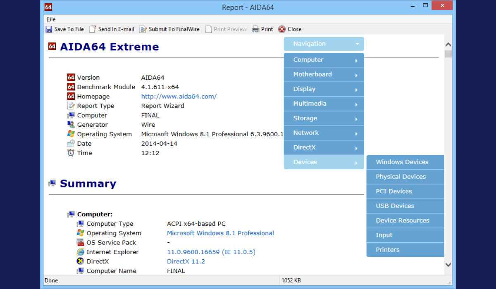Open the http://www.aida64.com/ homepage link

pyautogui.click(x=179, y=96)
